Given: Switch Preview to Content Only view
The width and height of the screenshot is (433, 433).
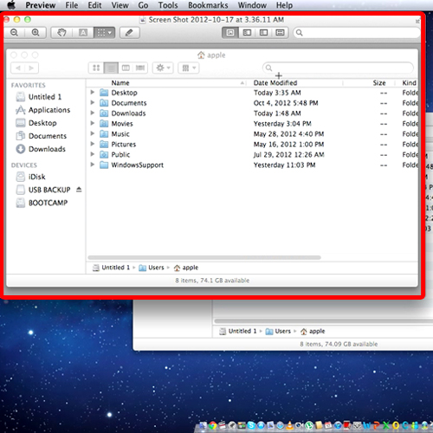Looking at the screenshot, I should [x=230, y=33].
